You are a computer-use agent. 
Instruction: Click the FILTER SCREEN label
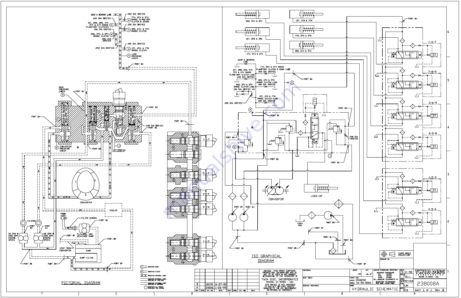point(89,218)
